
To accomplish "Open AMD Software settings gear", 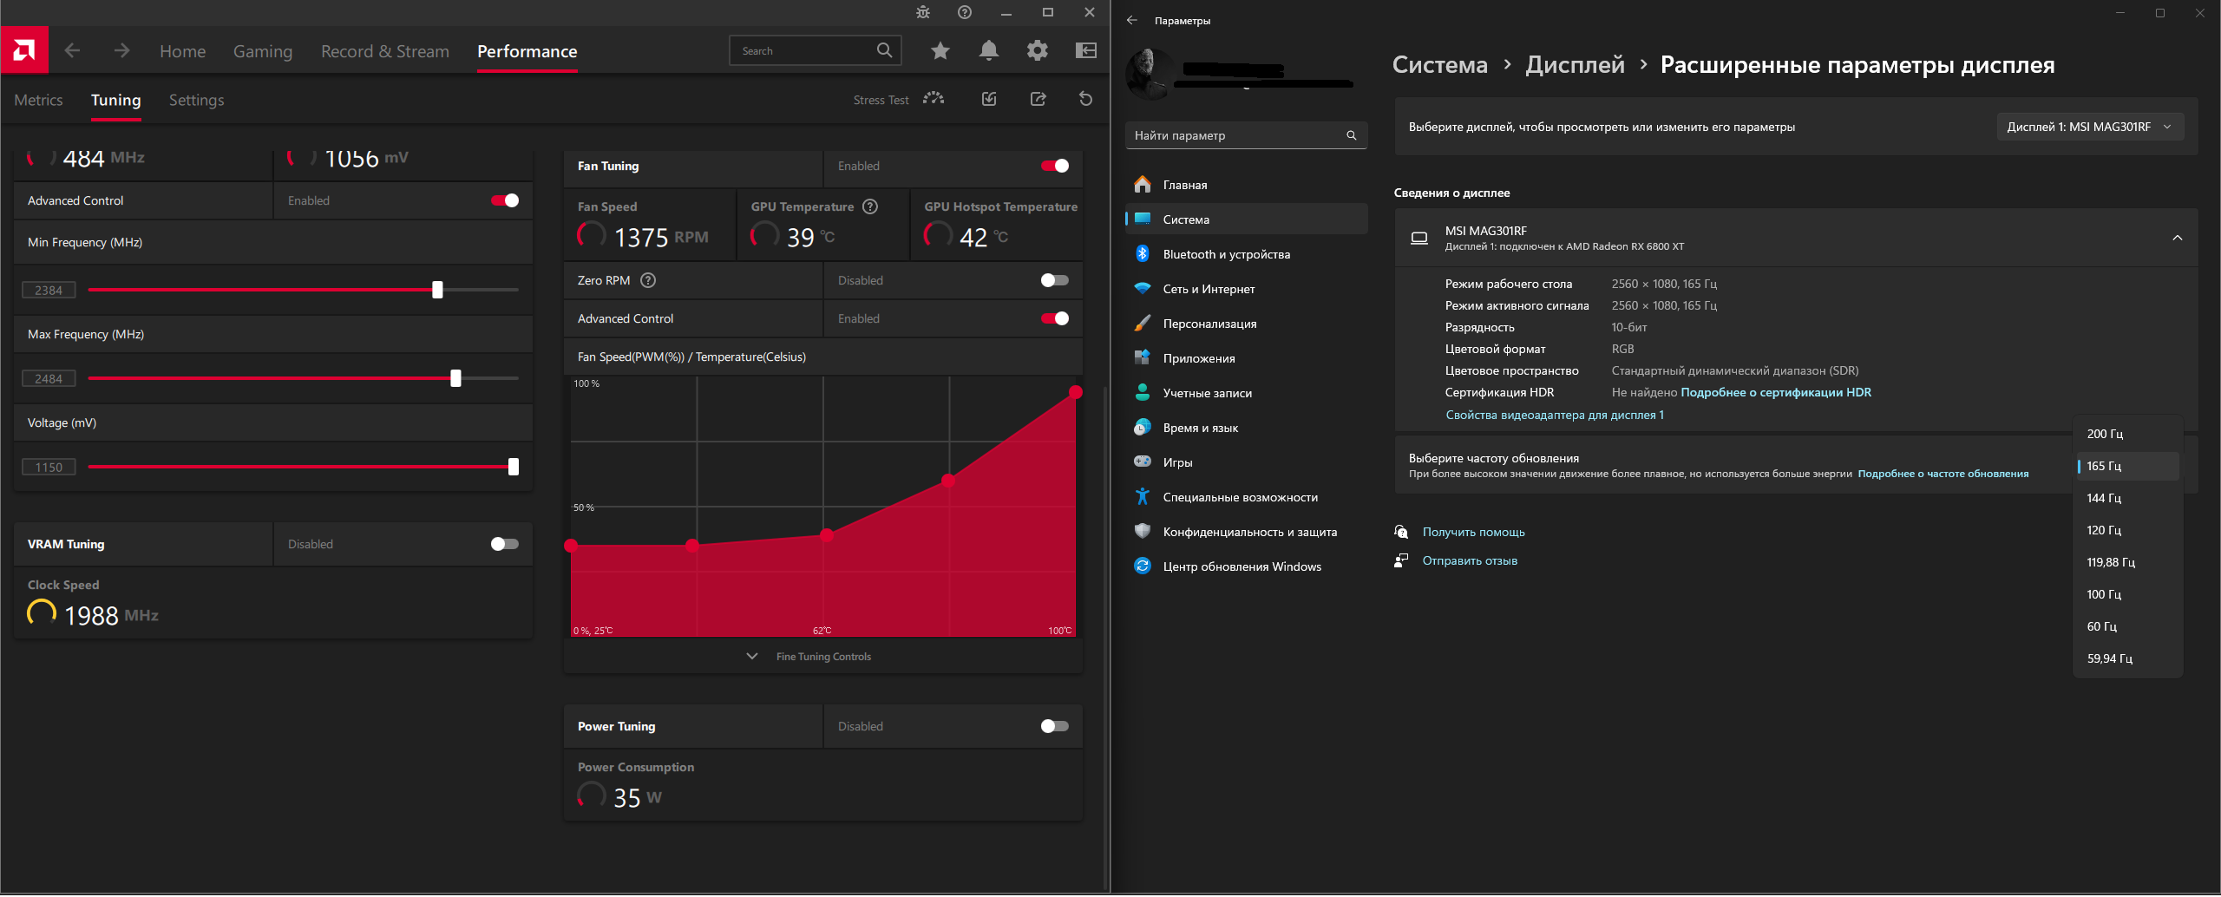I will click(x=1037, y=51).
